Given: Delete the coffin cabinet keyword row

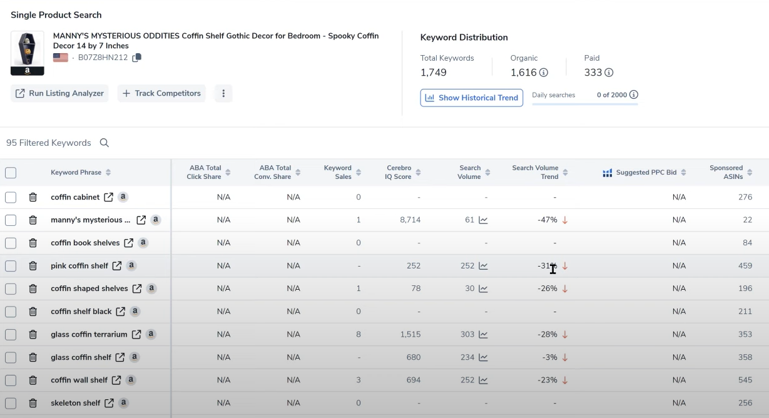Looking at the screenshot, I should tap(33, 197).
